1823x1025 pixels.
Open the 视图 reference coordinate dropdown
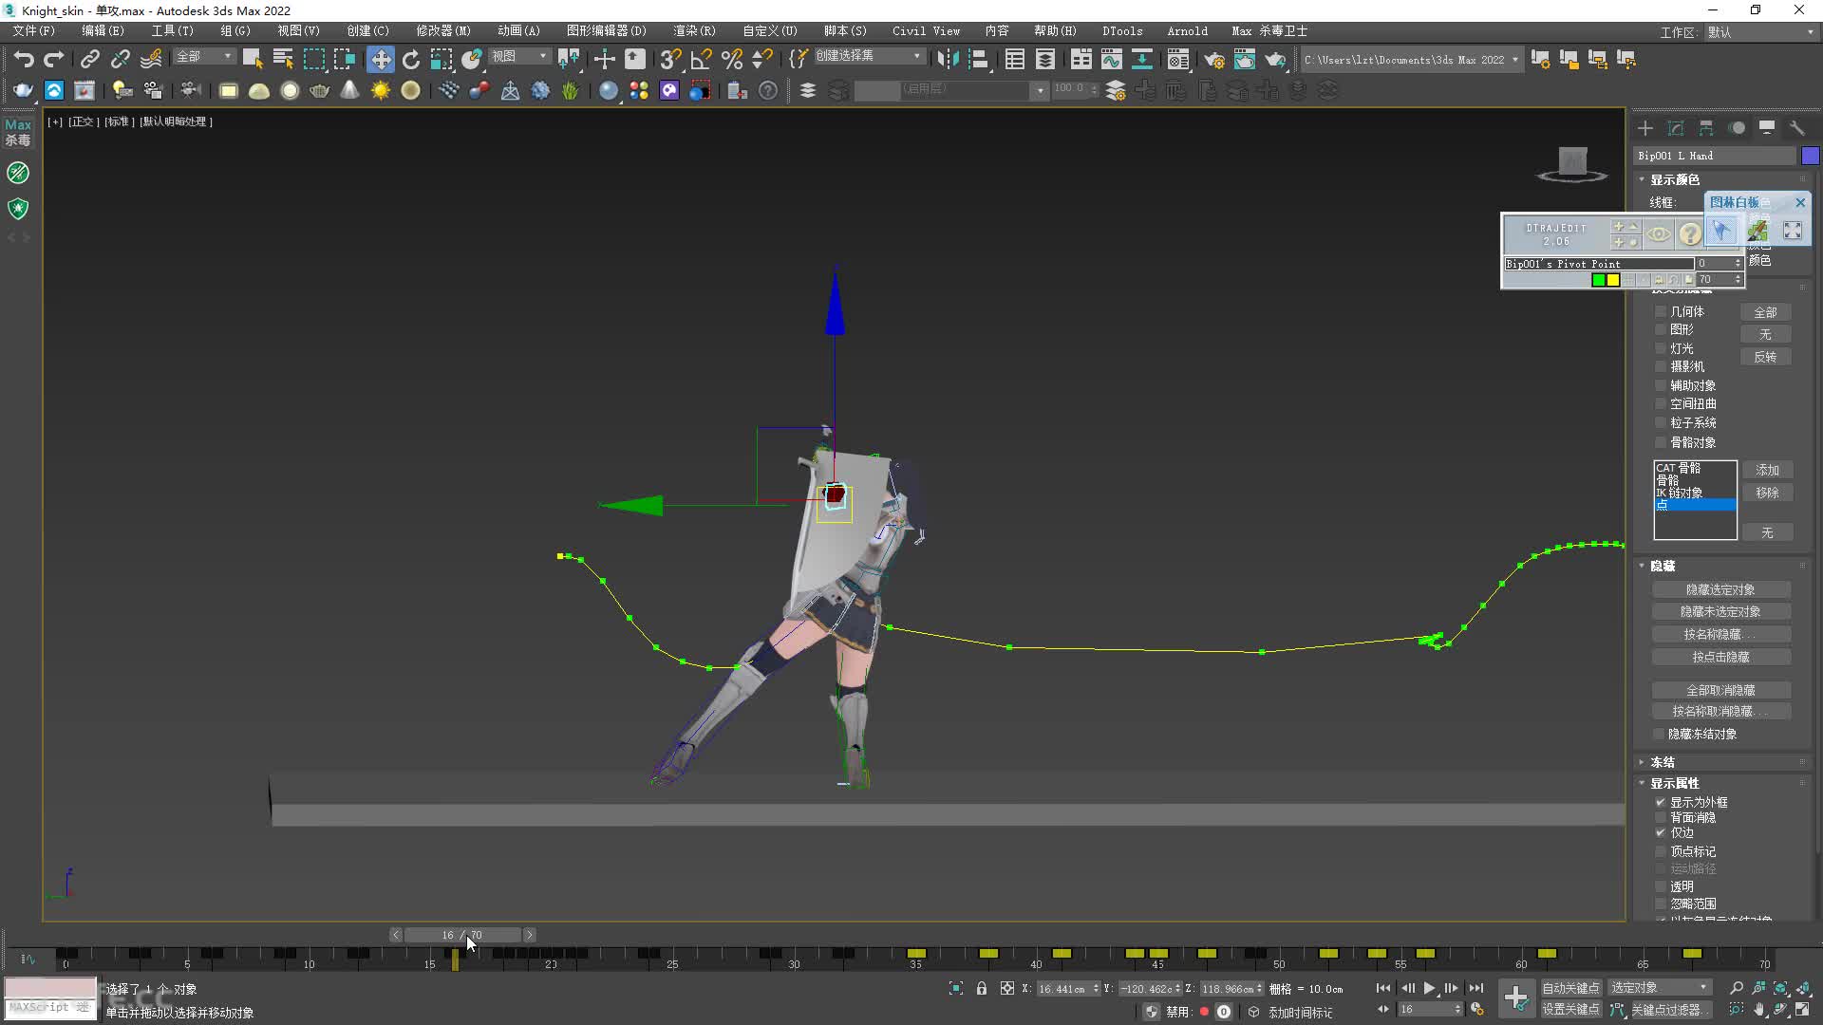tap(519, 57)
